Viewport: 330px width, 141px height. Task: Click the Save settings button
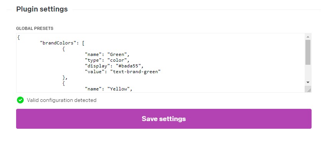pyautogui.click(x=164, y=119)
